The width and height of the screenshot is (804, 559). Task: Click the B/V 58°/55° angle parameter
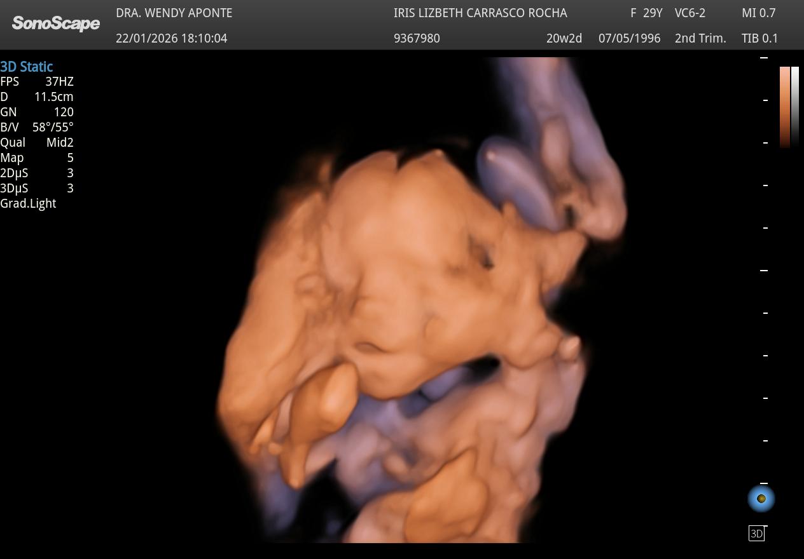tap(37, 127)
